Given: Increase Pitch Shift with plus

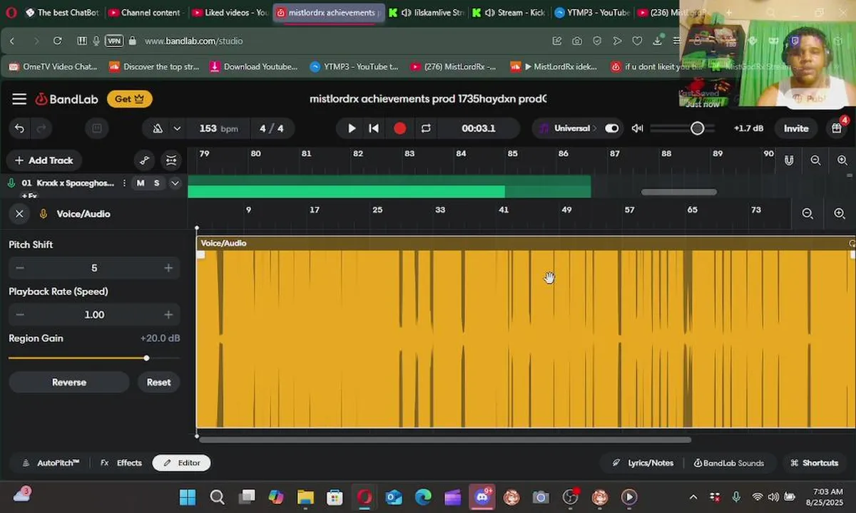Looking at the screenshot, I should [168, 268].
